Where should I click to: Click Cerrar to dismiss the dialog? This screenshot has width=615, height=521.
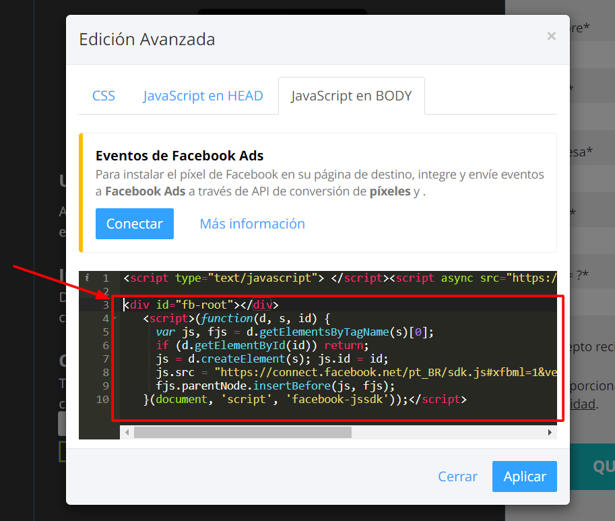coord(457,477)
